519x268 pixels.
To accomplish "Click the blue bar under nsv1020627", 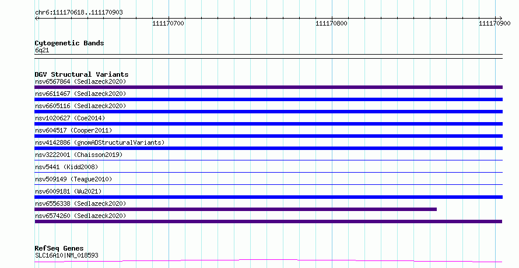I will coord(268,124).
